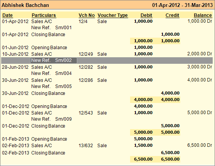Select New Ref. Sm/001 line
The height and width of the screenshot is (166, 215).
click(x=51, y=28)
